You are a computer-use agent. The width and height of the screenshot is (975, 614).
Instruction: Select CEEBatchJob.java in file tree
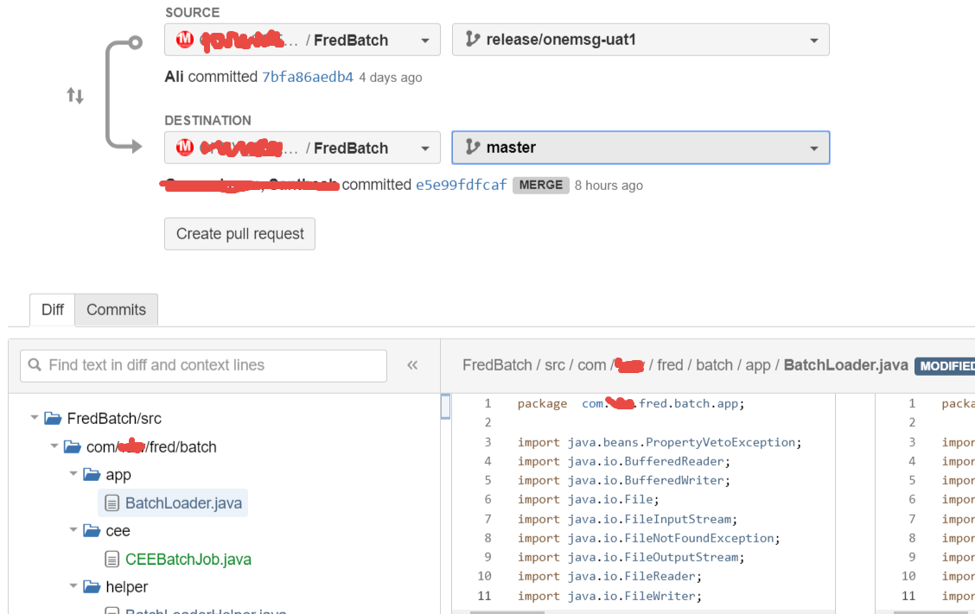pyautogui.click(x=188, y=560)
